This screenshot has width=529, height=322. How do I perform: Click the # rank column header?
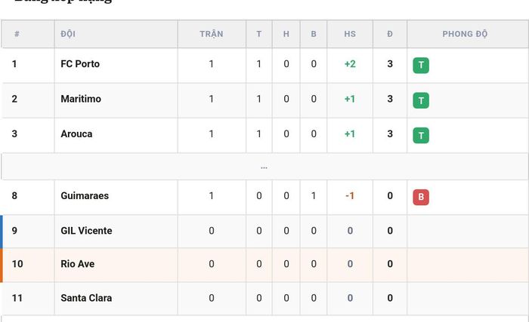pos(17,34)
